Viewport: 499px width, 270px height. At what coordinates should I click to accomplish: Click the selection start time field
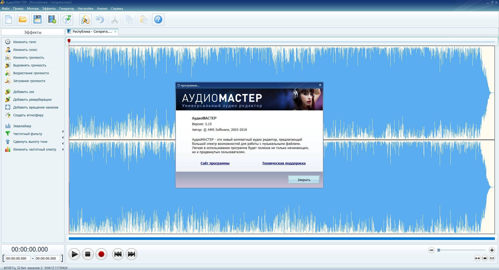(x=18, y=258)
